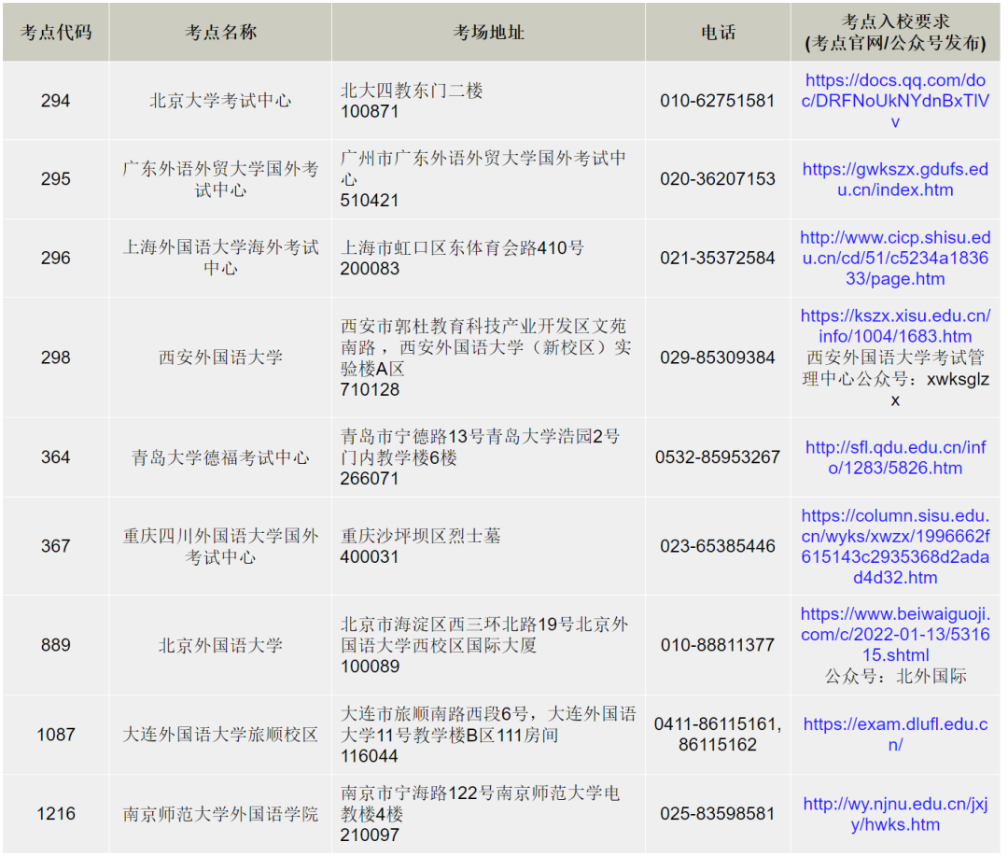Open the cicp.shisu.edu.cn link

coord(894,258)
